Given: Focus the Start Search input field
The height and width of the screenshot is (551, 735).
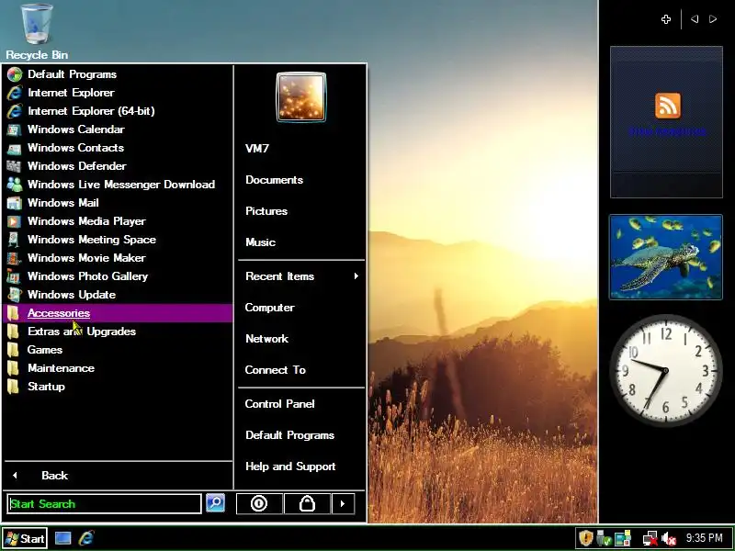Looking at the screenshot, I should coord(104,503).
